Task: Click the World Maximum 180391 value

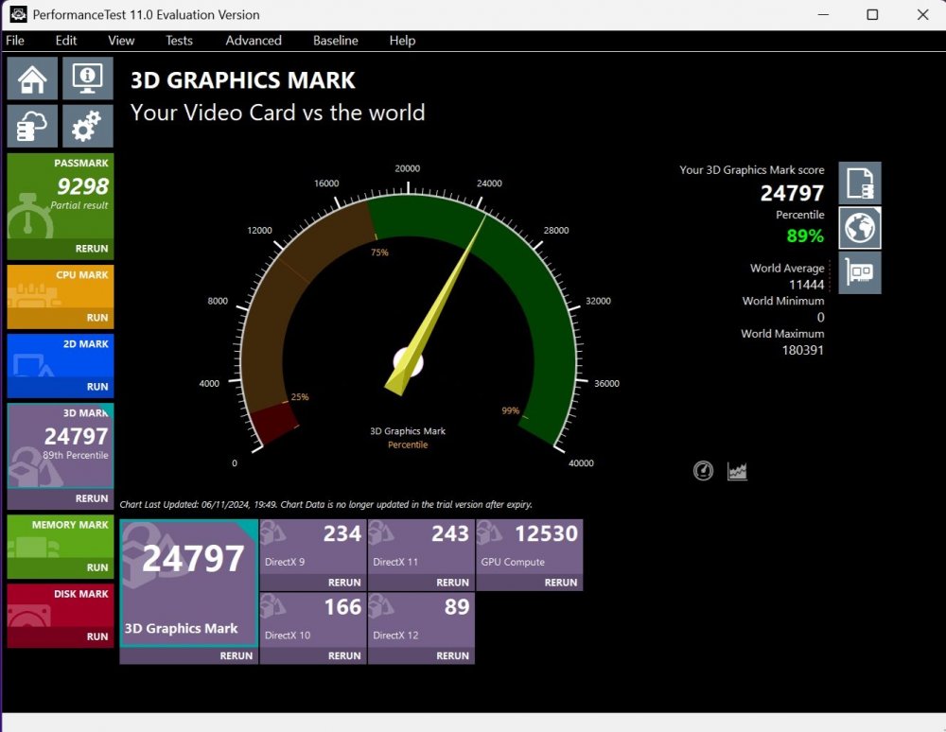Action: 802,350
